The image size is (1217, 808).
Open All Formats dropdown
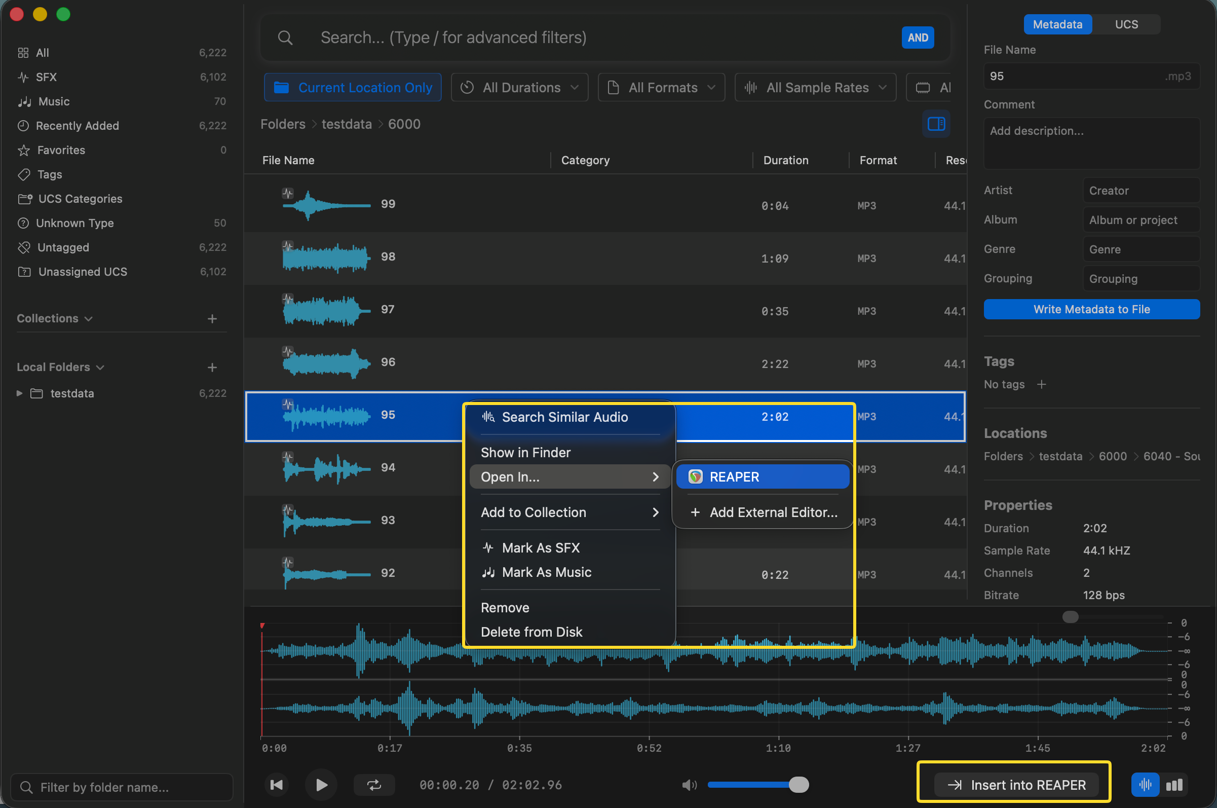[661, 88]
